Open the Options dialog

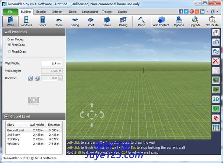click(179, 21)
